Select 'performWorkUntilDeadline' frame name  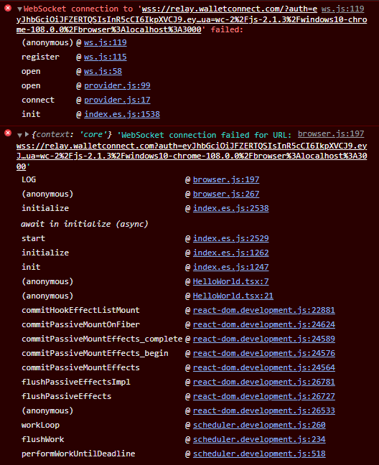[x=78, y=454]
